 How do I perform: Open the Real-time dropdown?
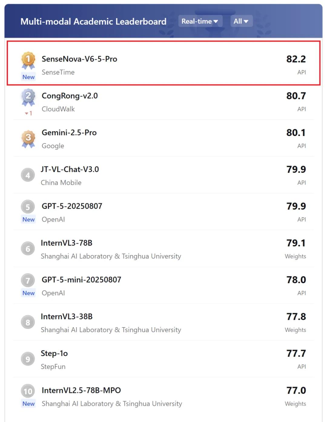point(200,21)
